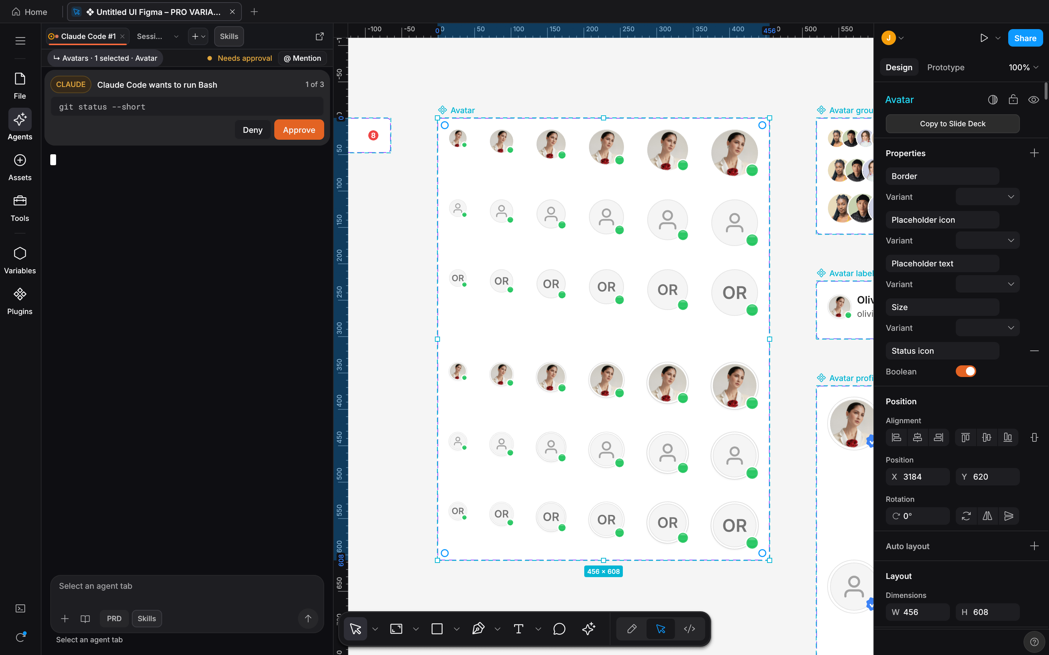Screen dimensions: 1049x655
Task: Click the X position input field
Action: 918,477
